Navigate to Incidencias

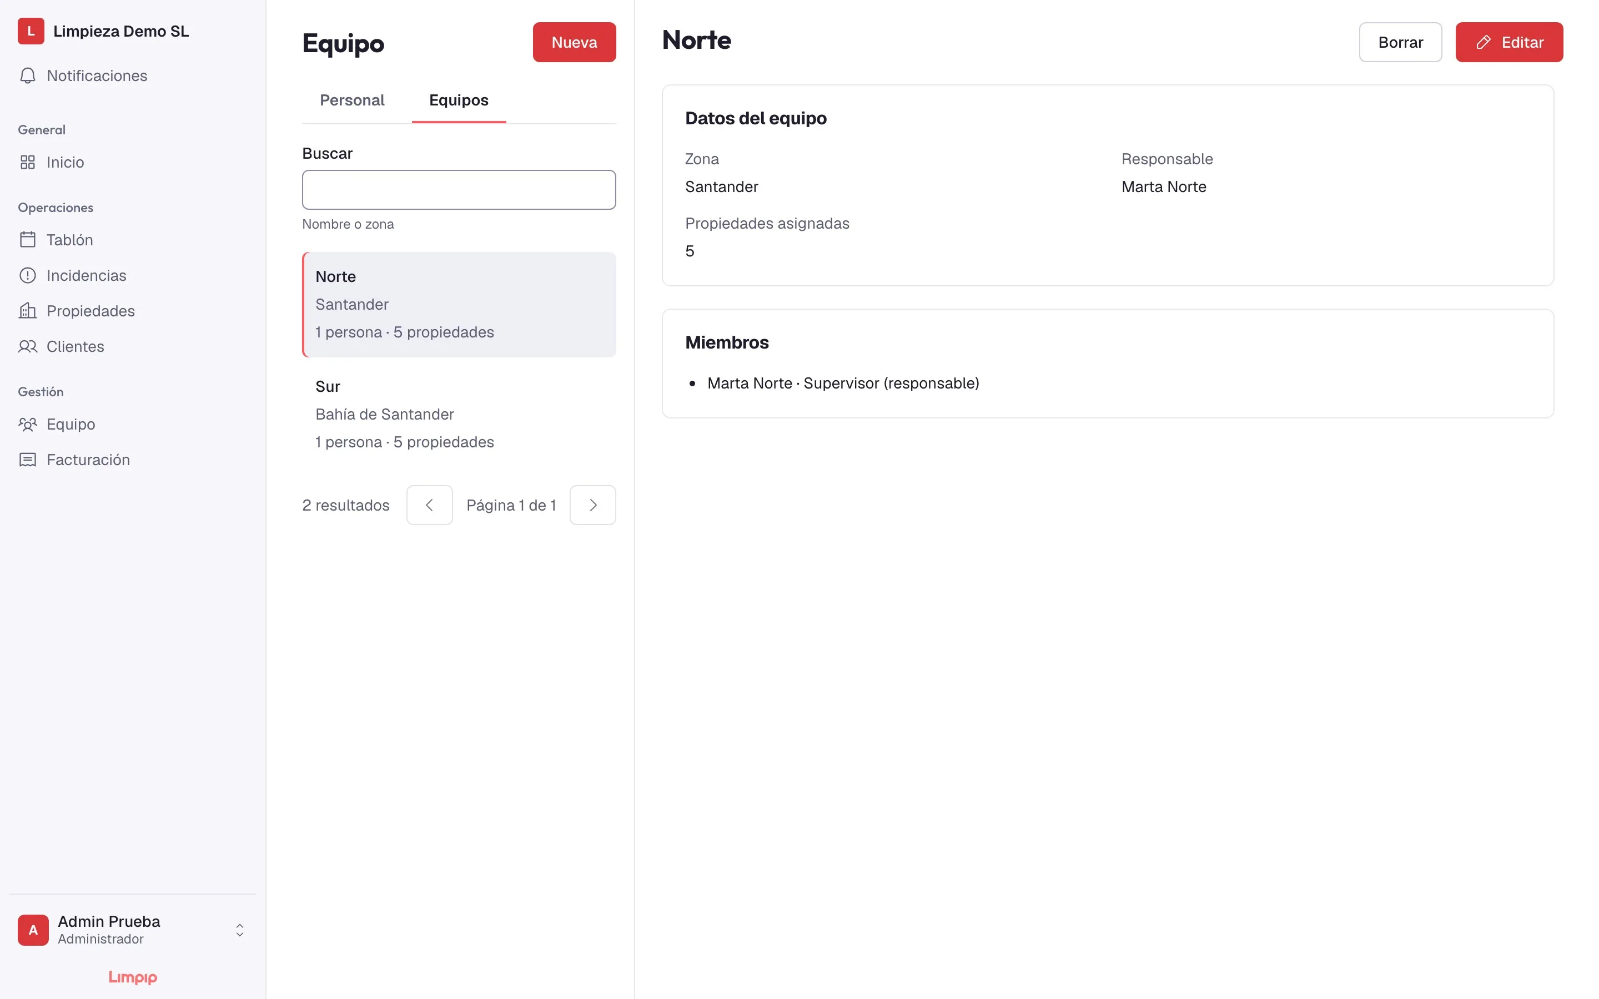(x=132, y=275)
